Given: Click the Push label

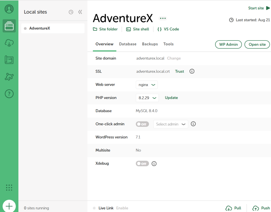Looking at the screenshot, I should tap(265, 208).
